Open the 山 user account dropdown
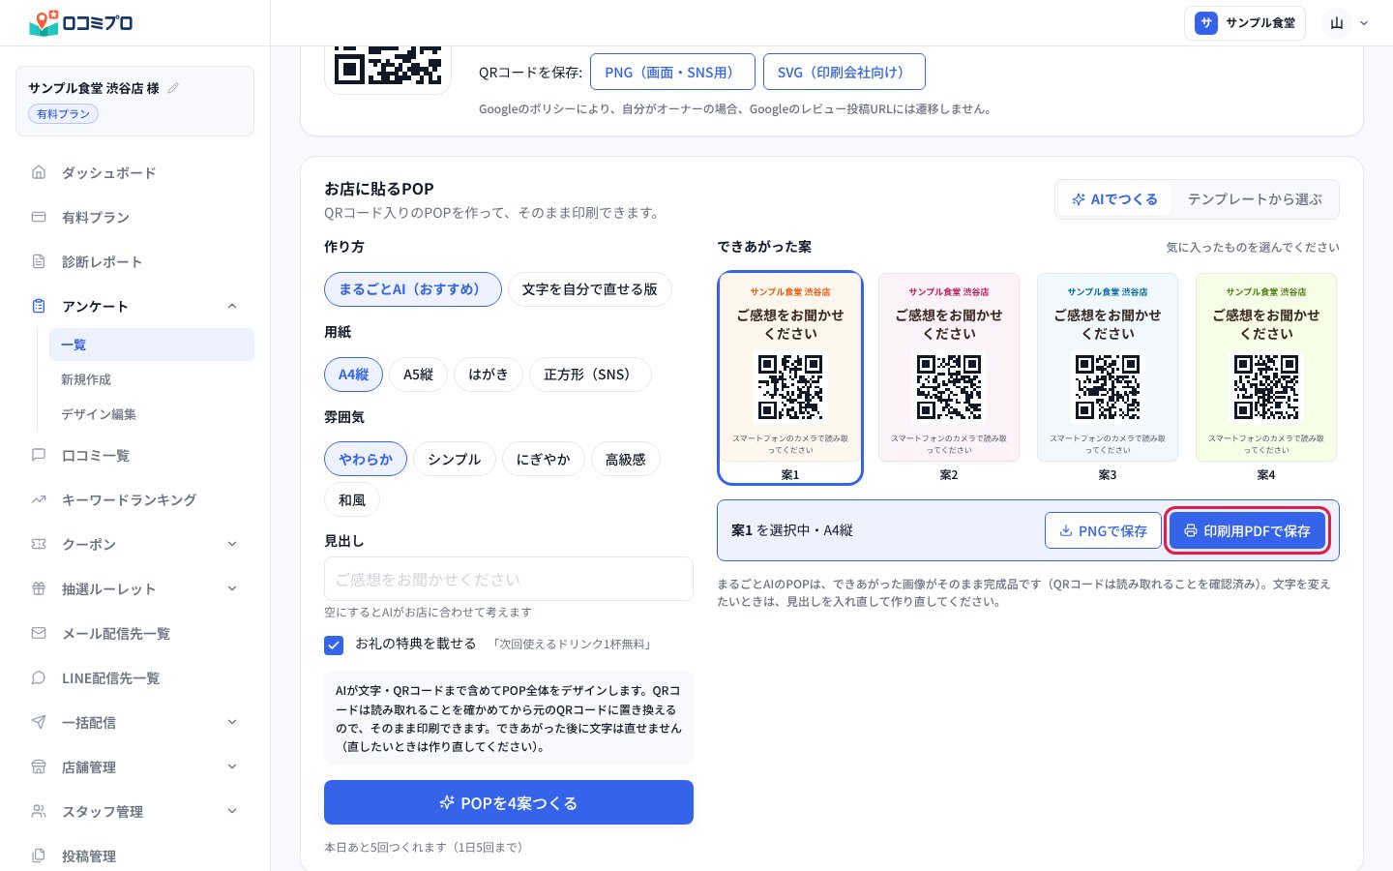Image resolution: width=1393 pixels, height=871 pixels. [x=1348, y=23]
